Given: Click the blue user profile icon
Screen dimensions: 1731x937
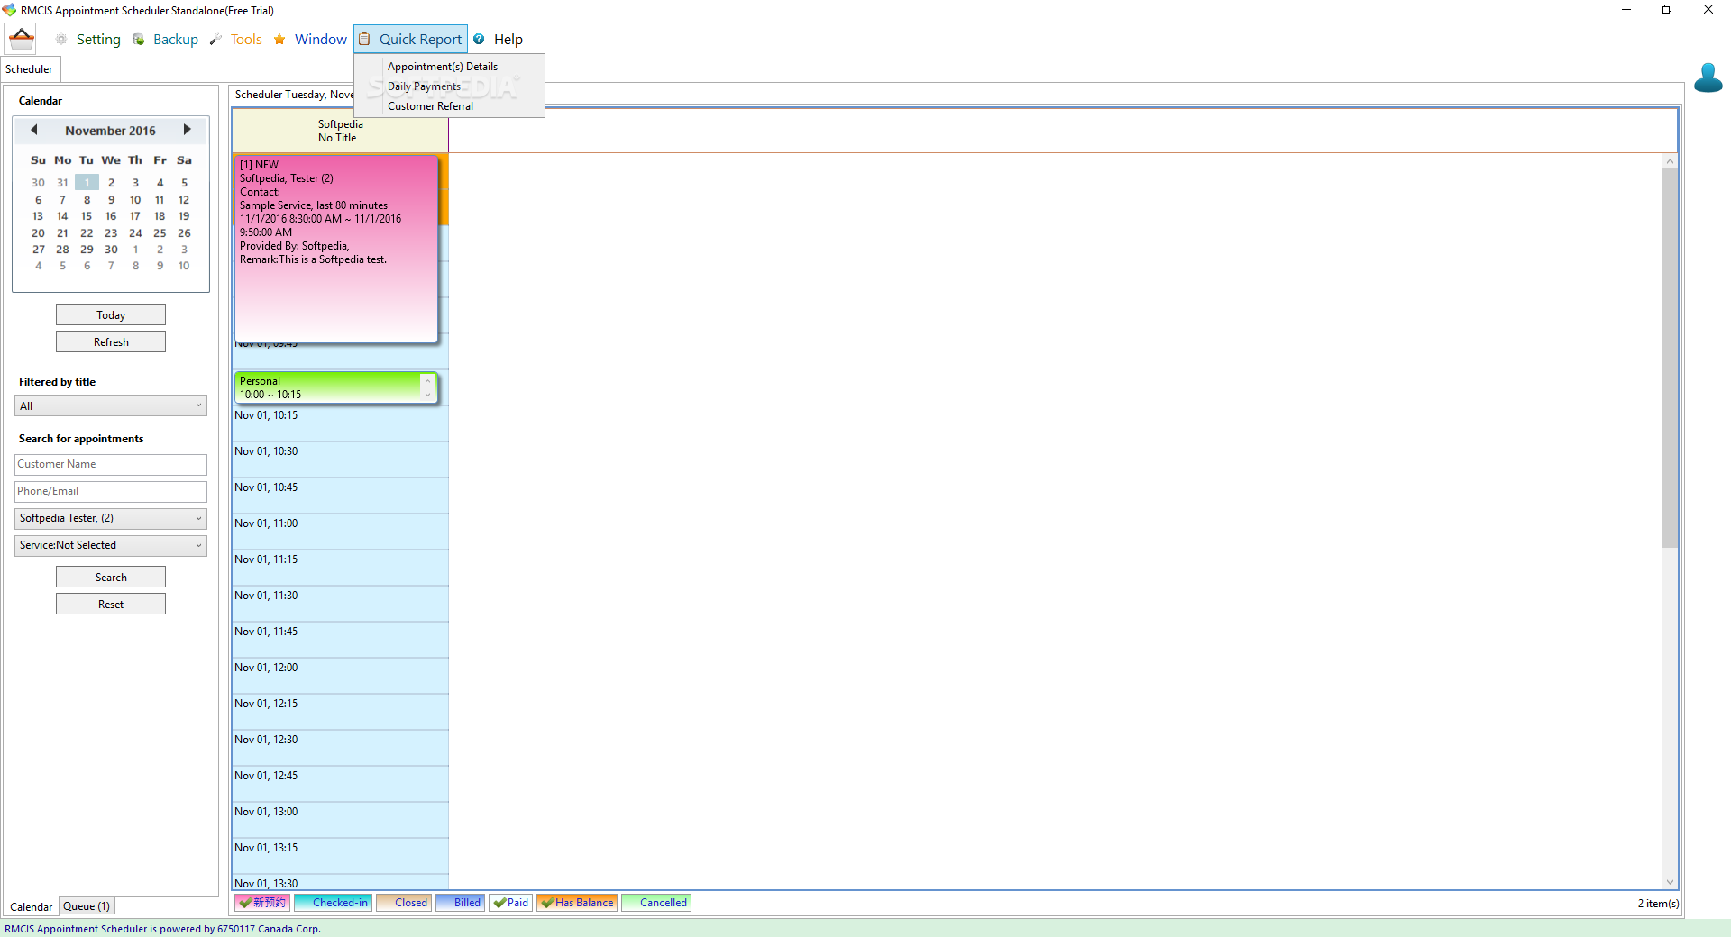Looking at the screenshot, I should coord(1708,77).
